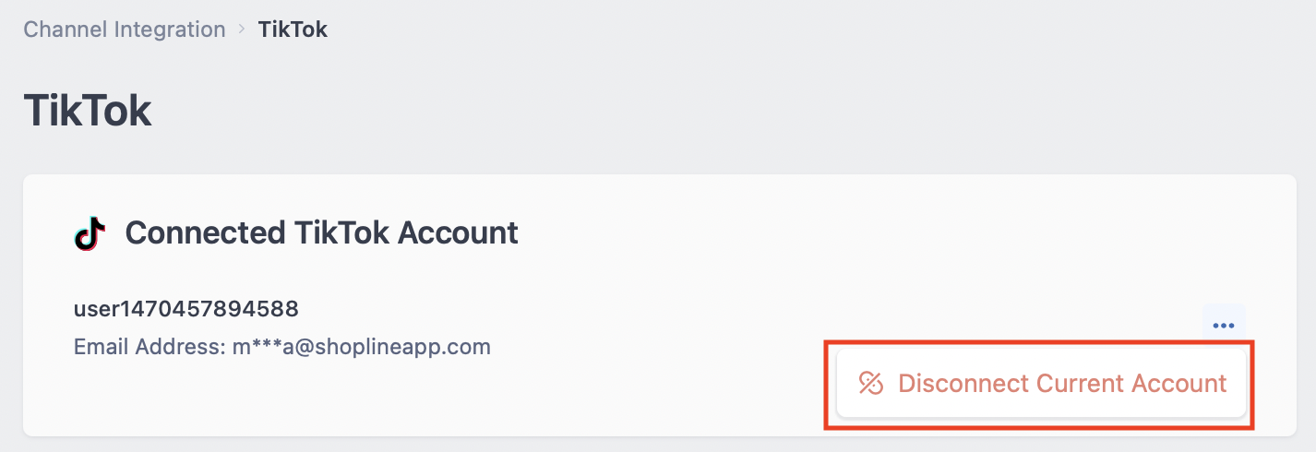Click the Connected TikTok Account heading
Image resolution: width=1316 pixels, height=452 pixels.
click(321, 232)
